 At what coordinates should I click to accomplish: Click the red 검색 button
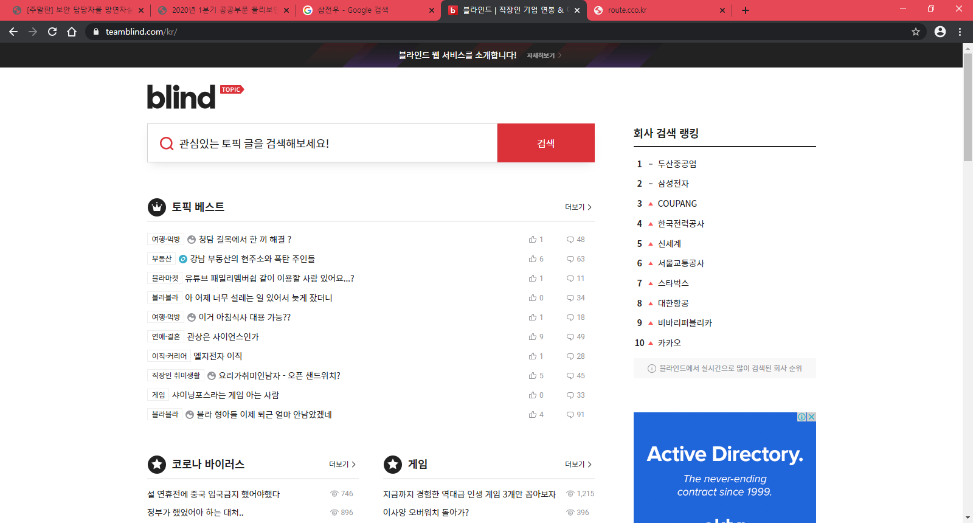tap(546, 143)
